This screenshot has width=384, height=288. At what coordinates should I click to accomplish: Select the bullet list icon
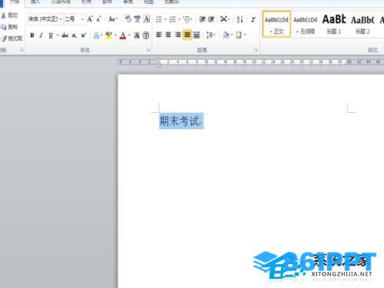(x=159, y=19)
